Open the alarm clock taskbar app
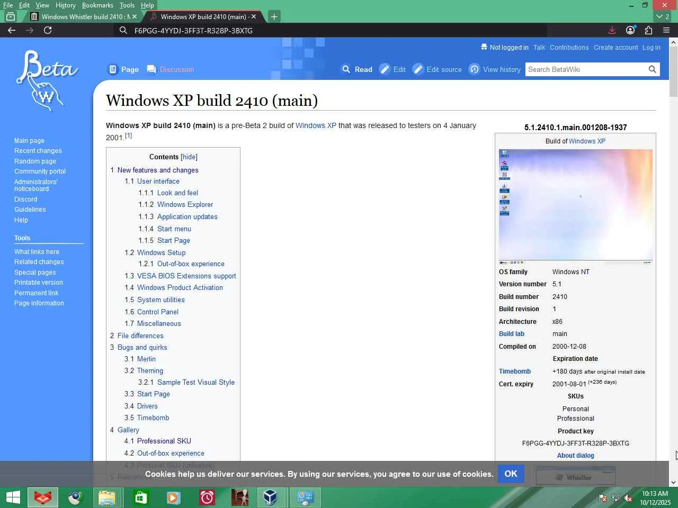Screen dimensions: 678x508 click(207, 497)
